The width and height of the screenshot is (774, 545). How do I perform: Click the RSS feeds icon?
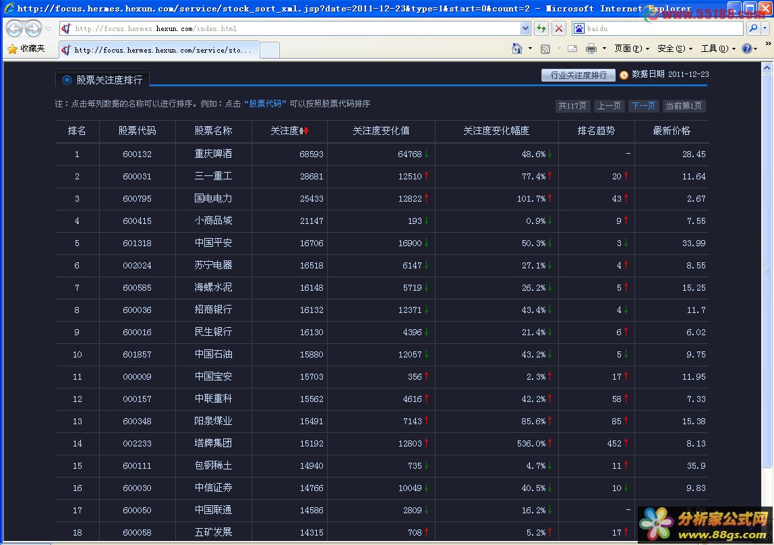coord(545,49)
